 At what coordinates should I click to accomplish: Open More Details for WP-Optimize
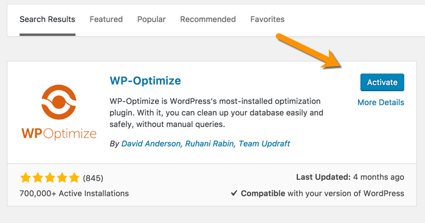click(381, 103)
